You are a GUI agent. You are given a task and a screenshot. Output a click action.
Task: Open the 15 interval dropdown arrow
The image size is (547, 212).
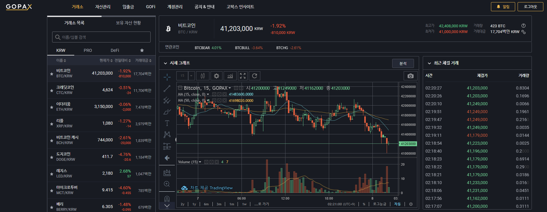point(191,76)
